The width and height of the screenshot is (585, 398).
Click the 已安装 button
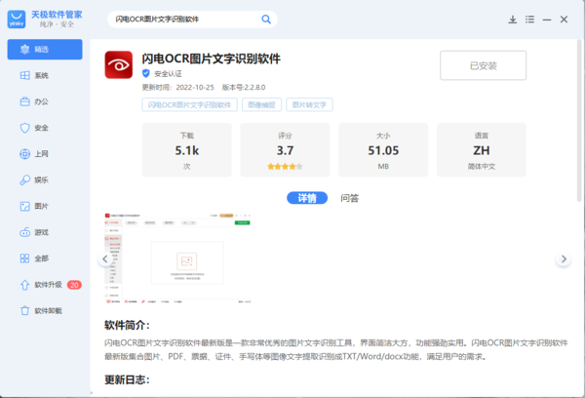pyautogui.click(x=483, y=65)
